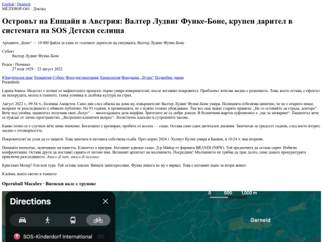Click the date 27 юни 1929 – 23 август 2022
Viewport: 323px width, 242px height.
click(x=37, y=69)
